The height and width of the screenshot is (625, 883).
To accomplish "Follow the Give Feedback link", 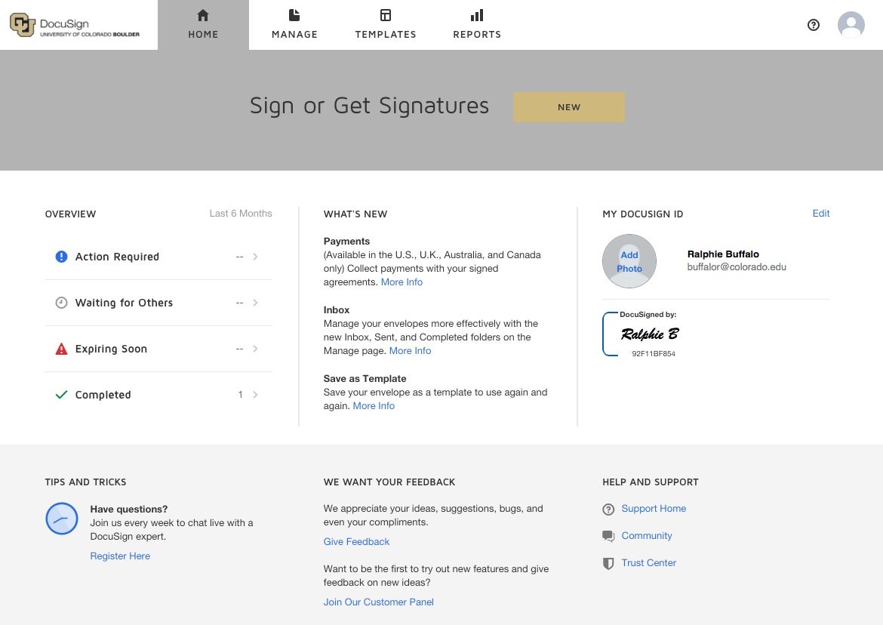I will click(x=356, y=542).
